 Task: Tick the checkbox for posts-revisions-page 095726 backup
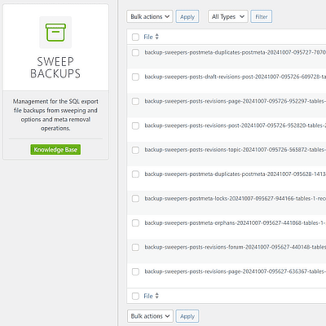135,101
